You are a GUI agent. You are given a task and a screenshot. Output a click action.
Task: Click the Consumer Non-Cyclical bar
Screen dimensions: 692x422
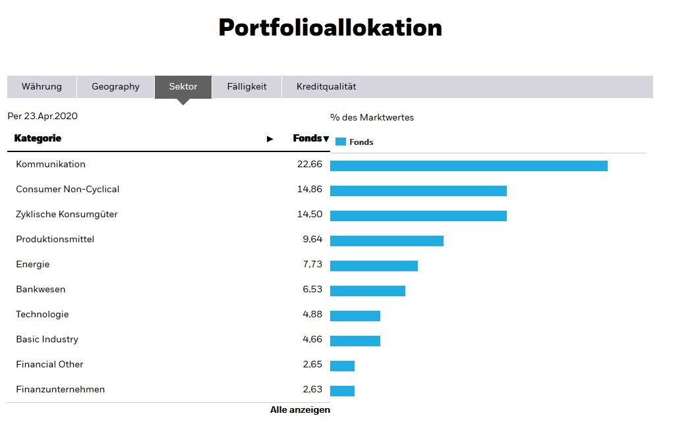click(x=418, y=191)
